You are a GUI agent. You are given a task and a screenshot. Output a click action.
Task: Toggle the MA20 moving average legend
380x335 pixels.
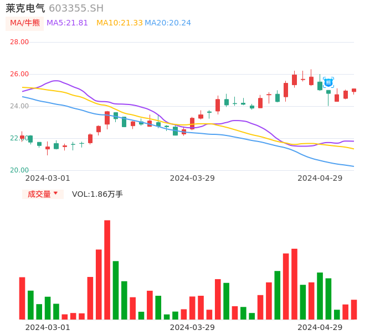click(168, 23)
